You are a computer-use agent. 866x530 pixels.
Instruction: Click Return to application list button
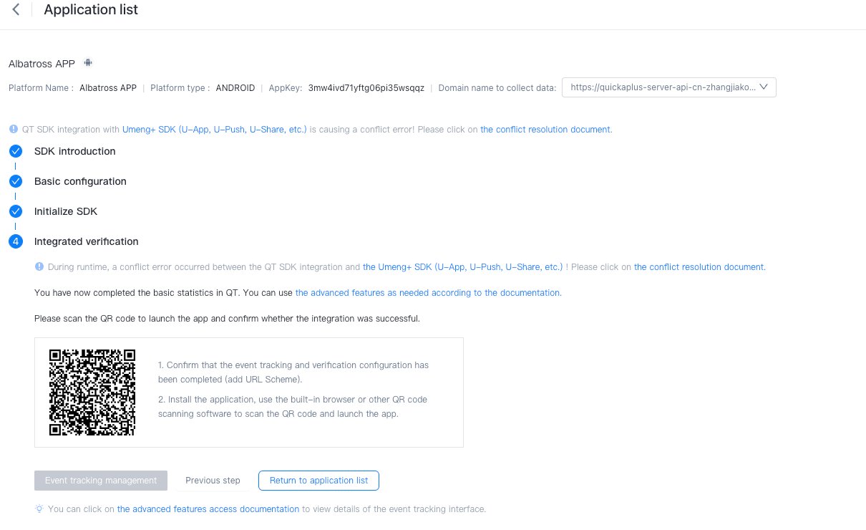click(318, 481)
